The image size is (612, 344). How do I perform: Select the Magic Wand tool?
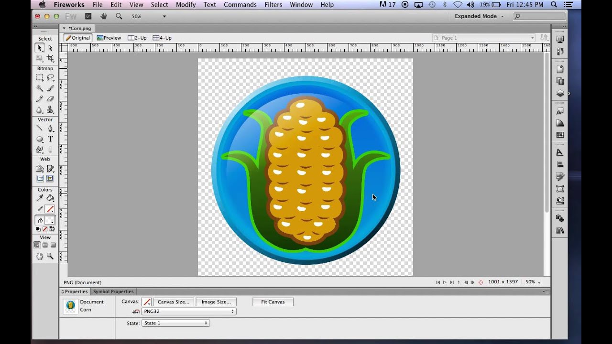(40, 88)
